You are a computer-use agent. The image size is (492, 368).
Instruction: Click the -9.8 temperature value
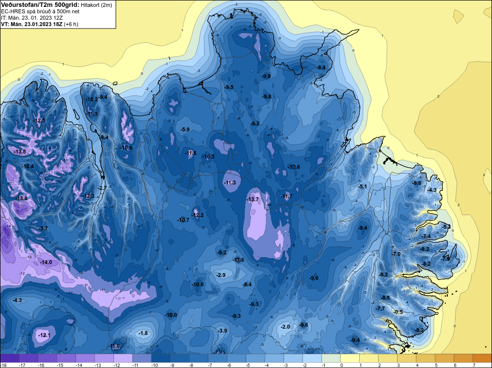pos(266,96)
